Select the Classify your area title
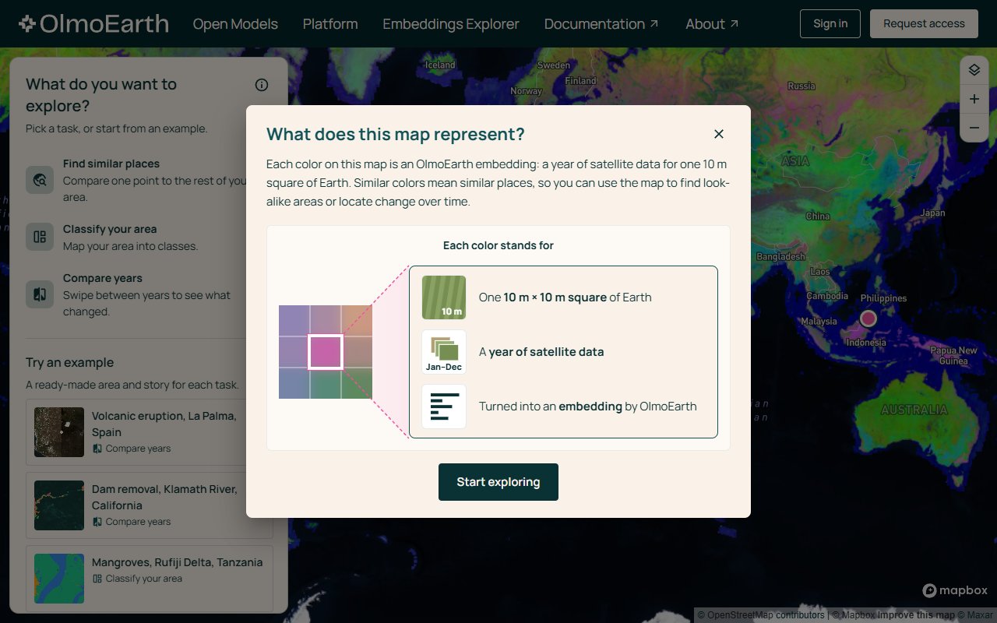The width and height of the screenshot is (997, 623). (110, 229)
